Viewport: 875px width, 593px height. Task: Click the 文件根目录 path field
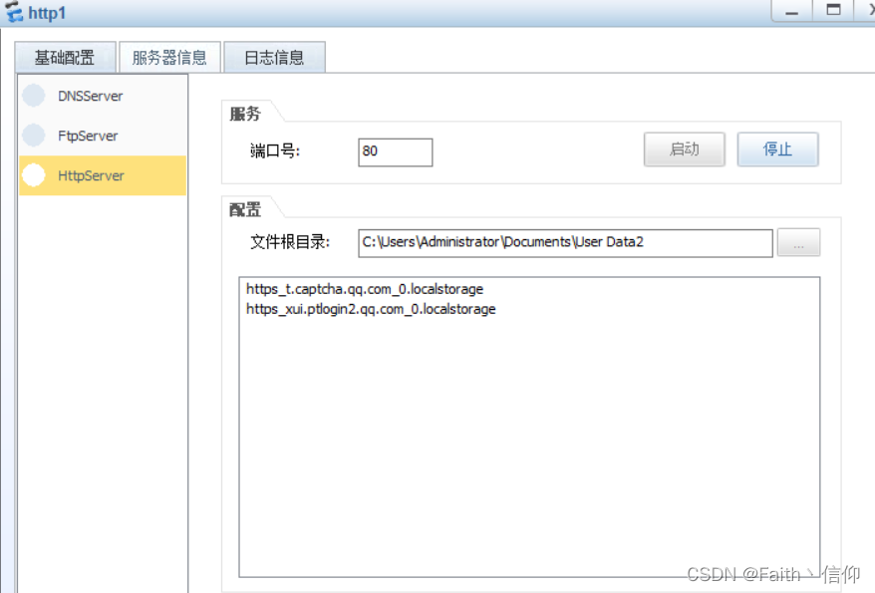(x=565, y=243)
